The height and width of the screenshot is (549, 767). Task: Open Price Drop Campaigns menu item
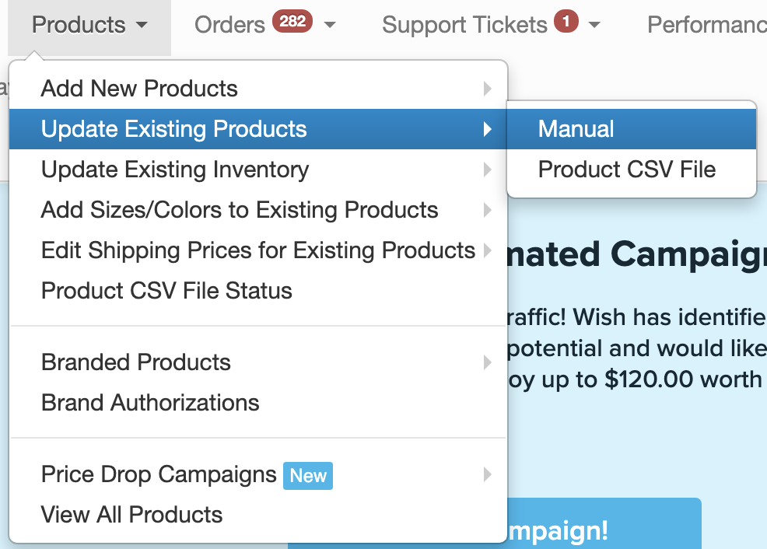tap(159, 474)
